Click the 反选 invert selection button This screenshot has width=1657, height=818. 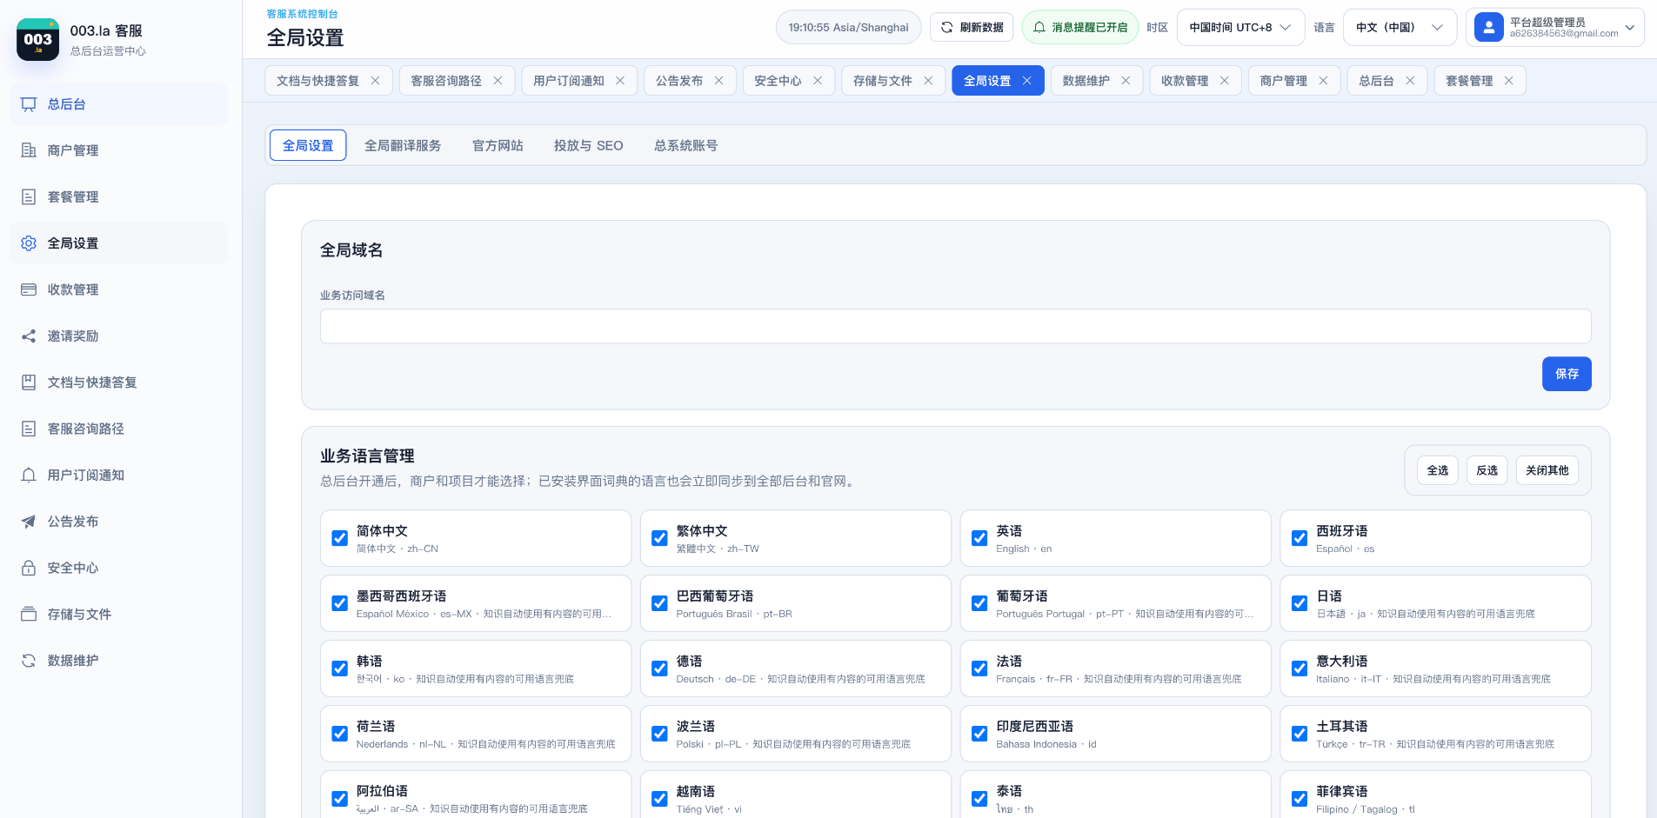click(1487, 470)
